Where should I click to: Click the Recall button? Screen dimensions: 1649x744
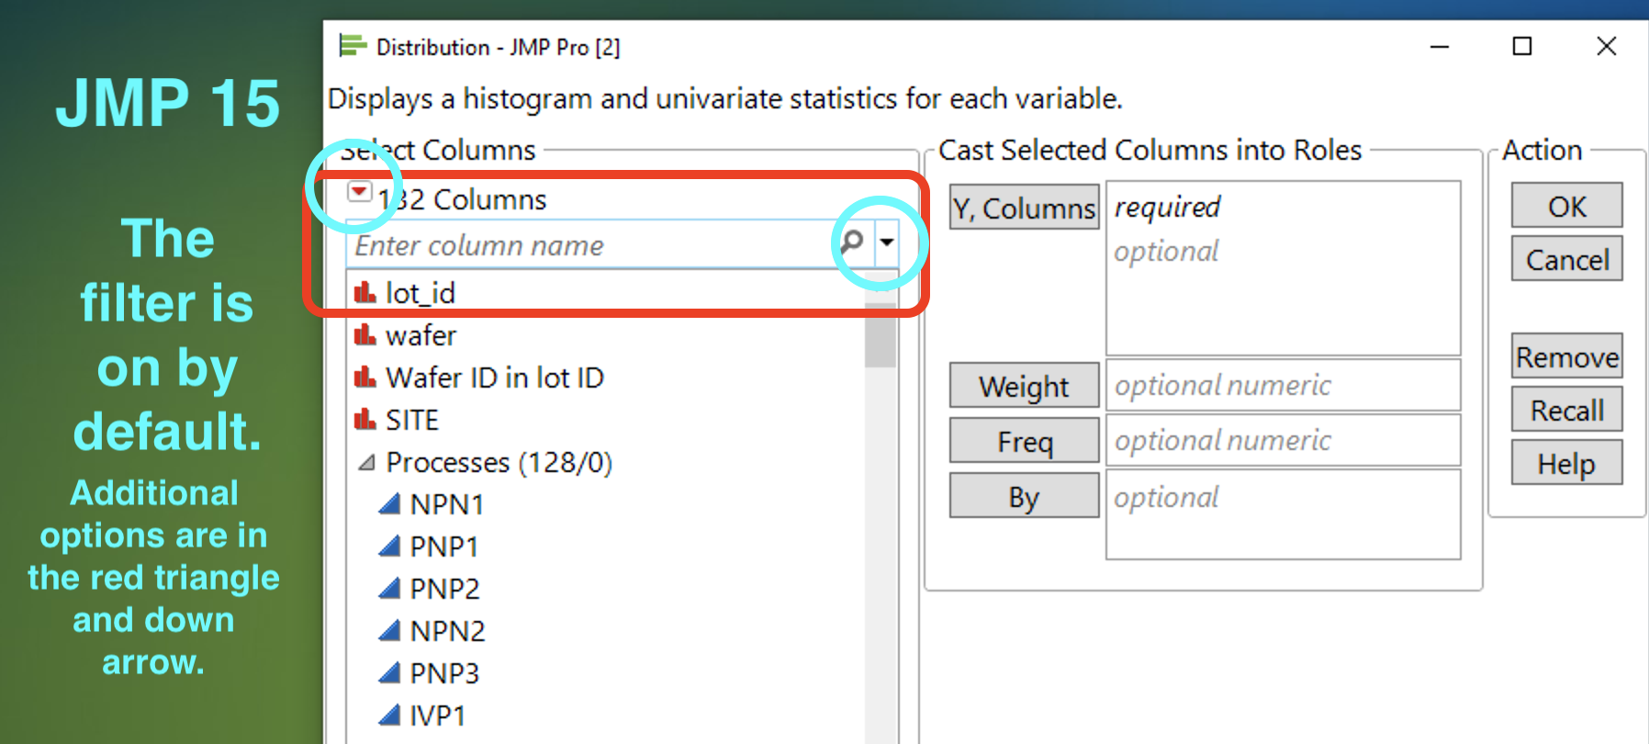coord(1566,410)
